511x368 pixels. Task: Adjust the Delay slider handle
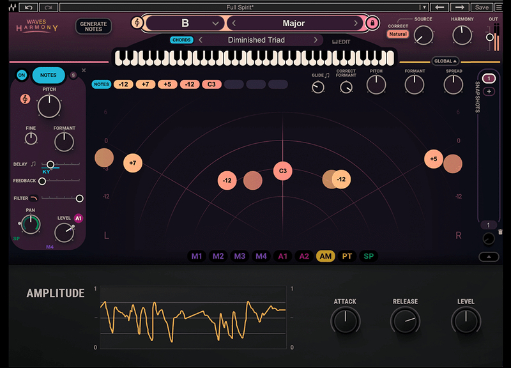[50, 164]
